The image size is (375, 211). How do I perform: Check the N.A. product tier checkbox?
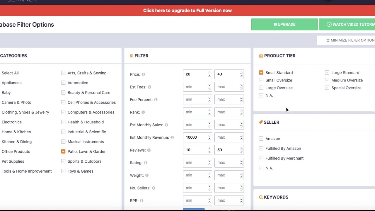click(261, 96)
